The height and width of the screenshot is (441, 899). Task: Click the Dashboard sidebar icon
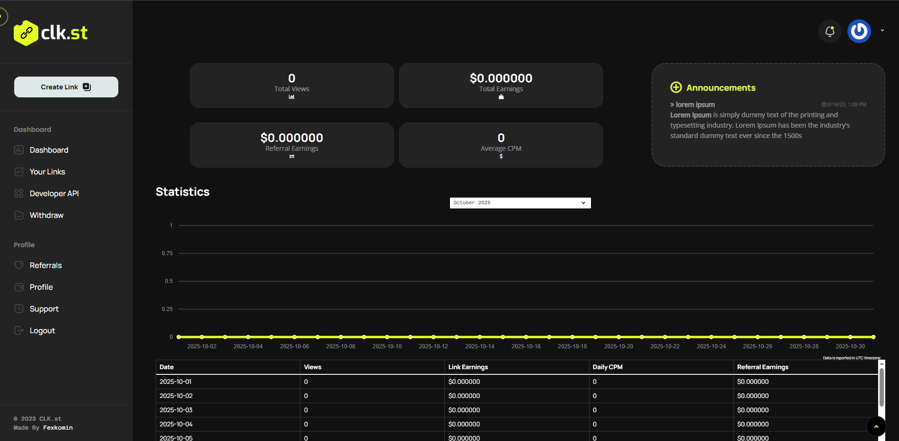point(19,150)
